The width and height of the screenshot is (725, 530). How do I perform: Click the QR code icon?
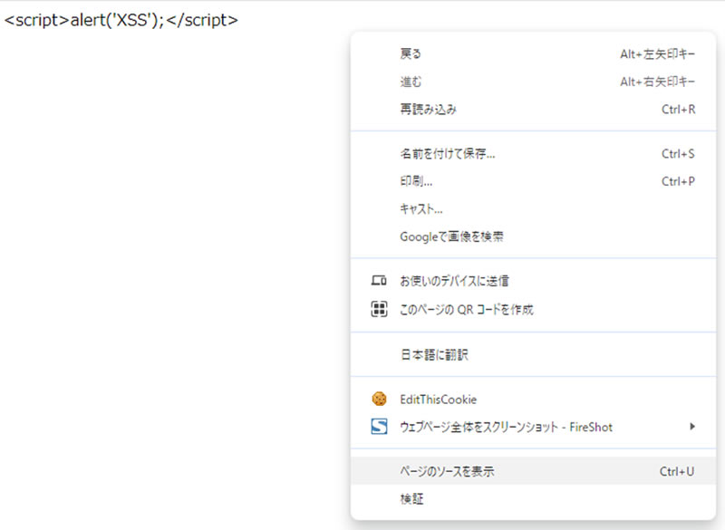[x=379, y=309]
